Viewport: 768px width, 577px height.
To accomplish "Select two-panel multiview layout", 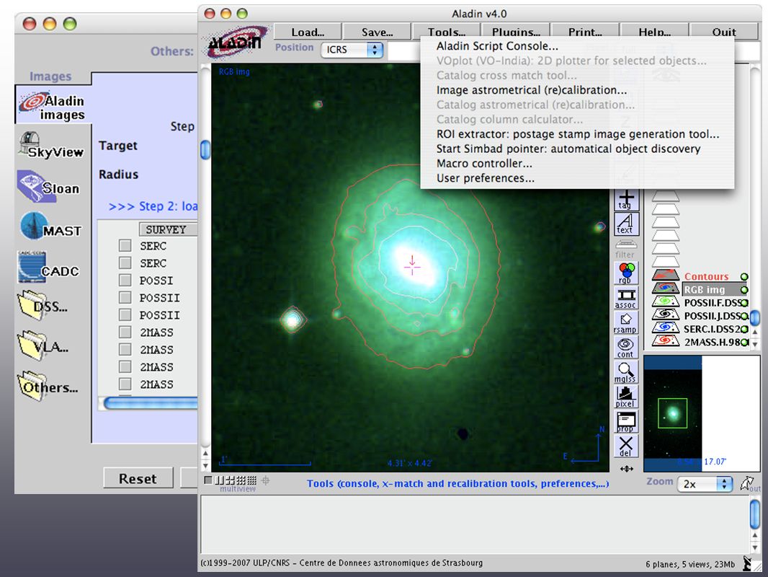I will click(219, 480).
